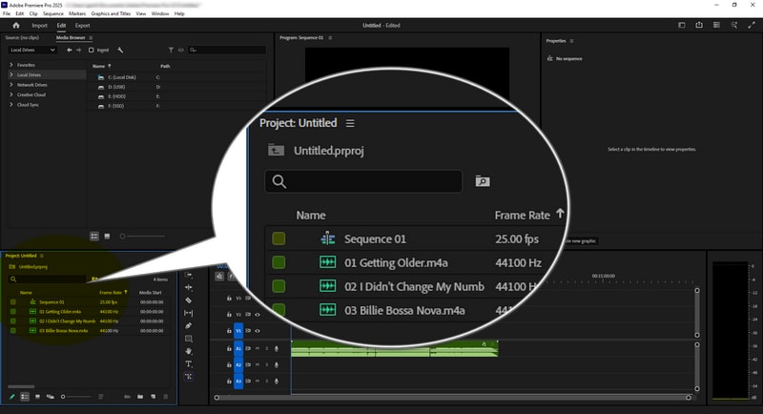Click the Quick Export share icon
The width and height of the screenshot is (763, 414).
(x=699, y=25)
